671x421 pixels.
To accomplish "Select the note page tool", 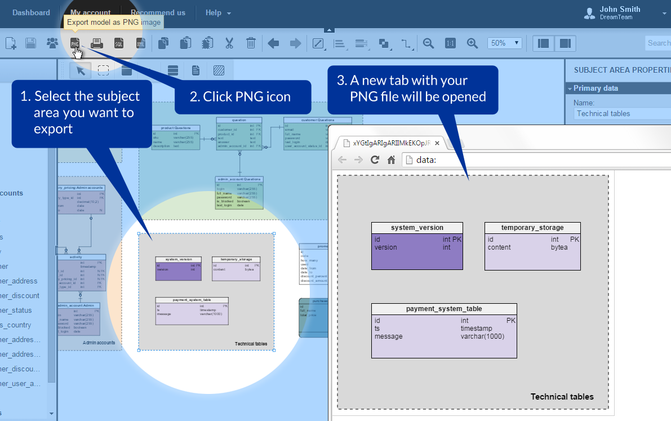I will [x=195, y=70].
